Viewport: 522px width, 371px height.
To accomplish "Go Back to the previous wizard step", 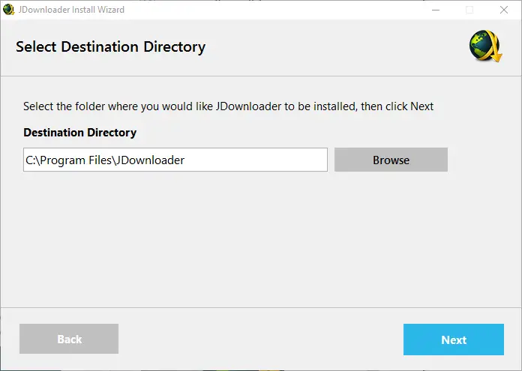I will point(69,340).
